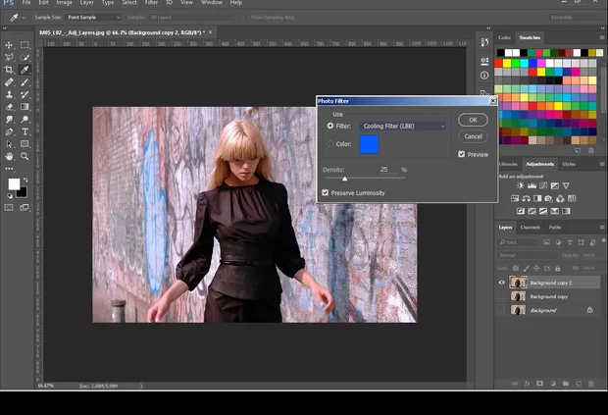
Task: Click the Clone Stamp tool
Action: [10, 94]
